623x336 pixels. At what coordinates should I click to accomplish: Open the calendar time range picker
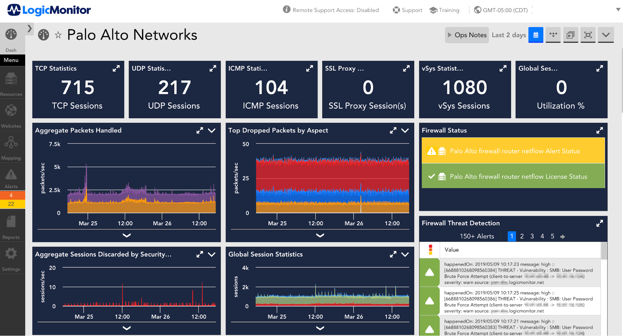click(536, 35)
